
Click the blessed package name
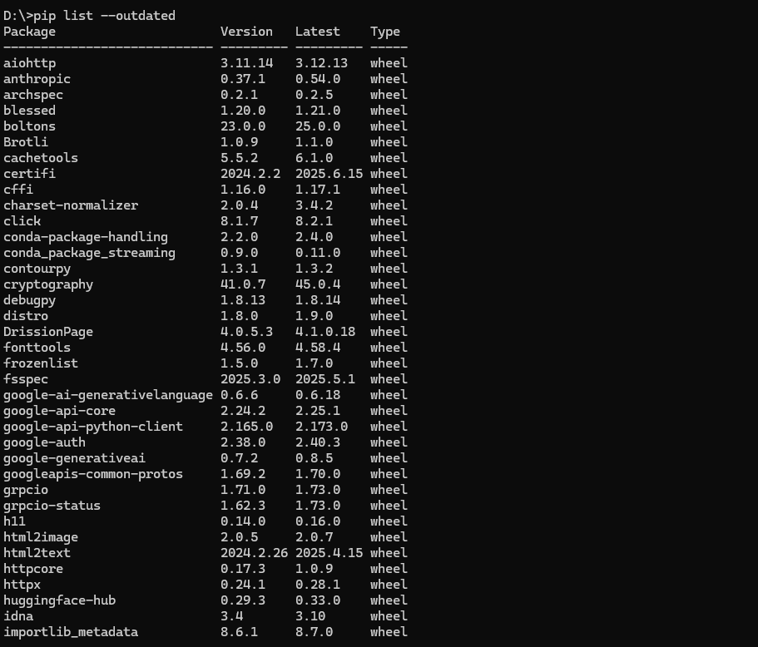coord(29,111)
